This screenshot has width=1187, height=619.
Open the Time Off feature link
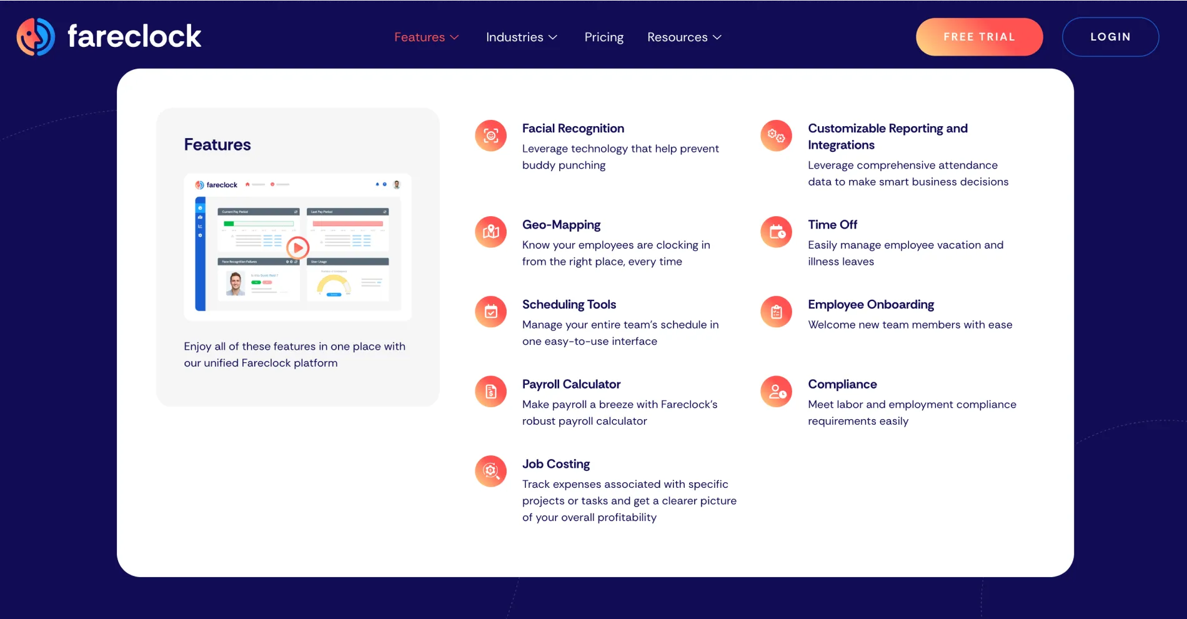point(833,224)
